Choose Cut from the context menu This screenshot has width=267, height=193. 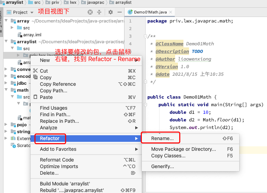point(86,71)
